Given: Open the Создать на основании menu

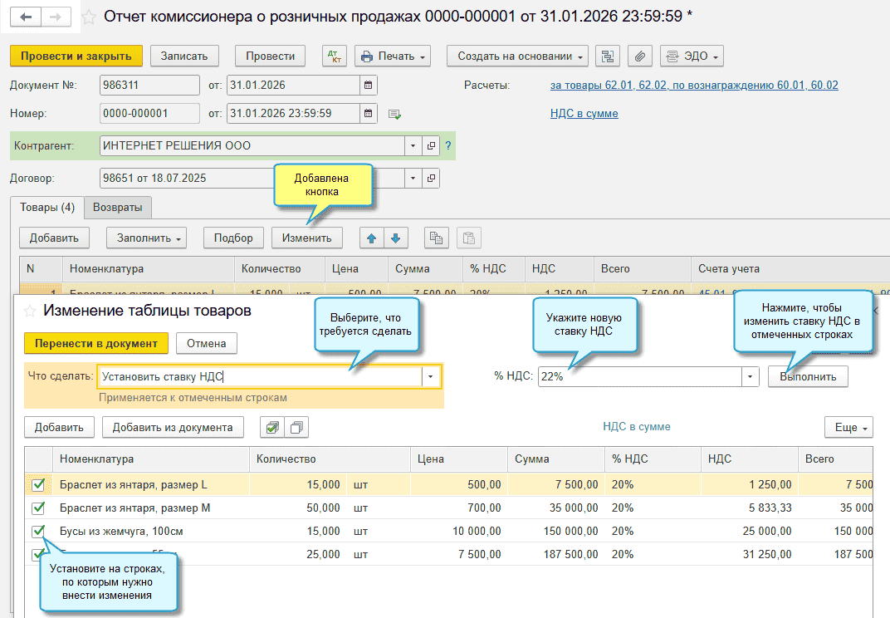Looking at the screenshot, I should pyautogui.click(x=517, y=56).
